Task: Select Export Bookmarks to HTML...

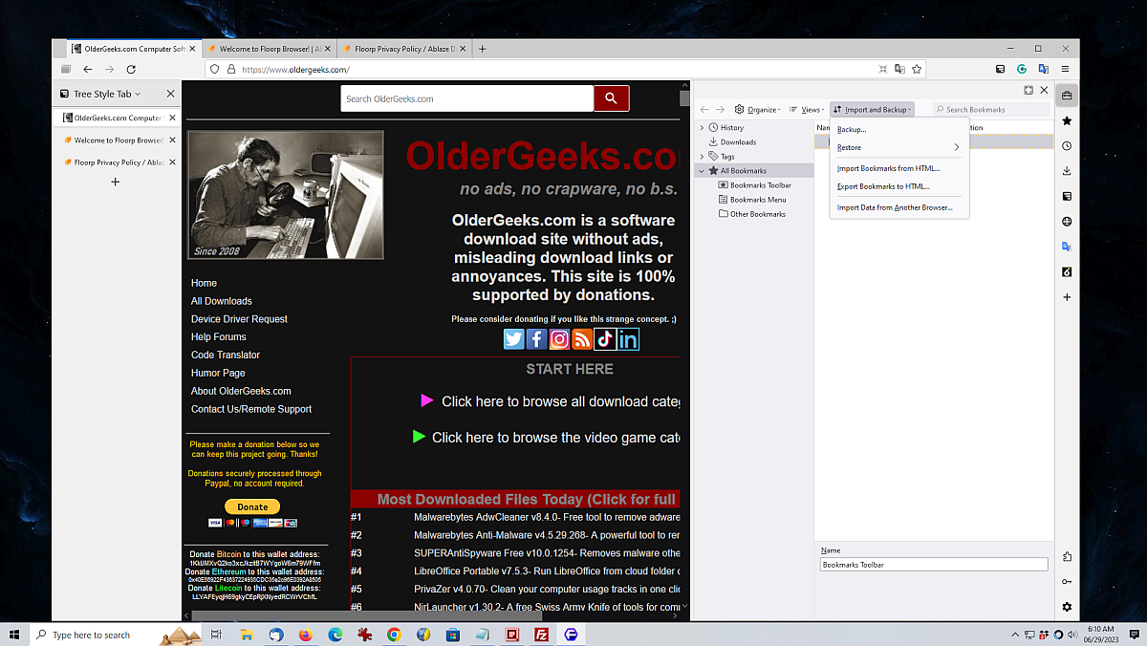Action: click(x=883, y=186)
